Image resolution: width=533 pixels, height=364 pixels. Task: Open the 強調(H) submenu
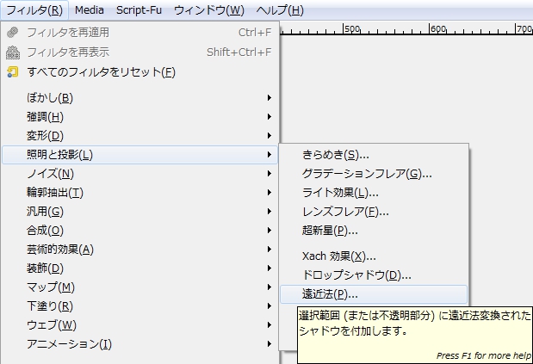pos(139,117)
